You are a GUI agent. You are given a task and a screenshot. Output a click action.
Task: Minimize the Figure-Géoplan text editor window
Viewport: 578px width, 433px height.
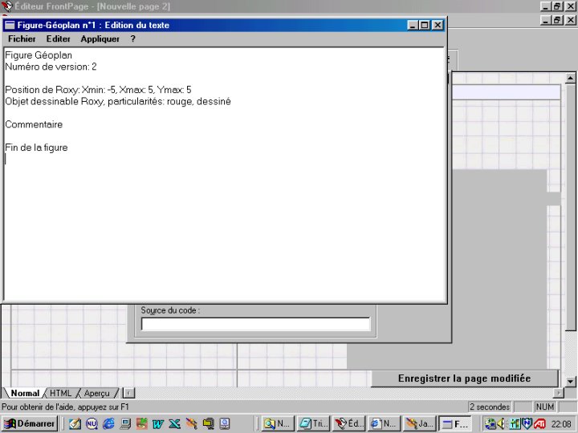413,25
